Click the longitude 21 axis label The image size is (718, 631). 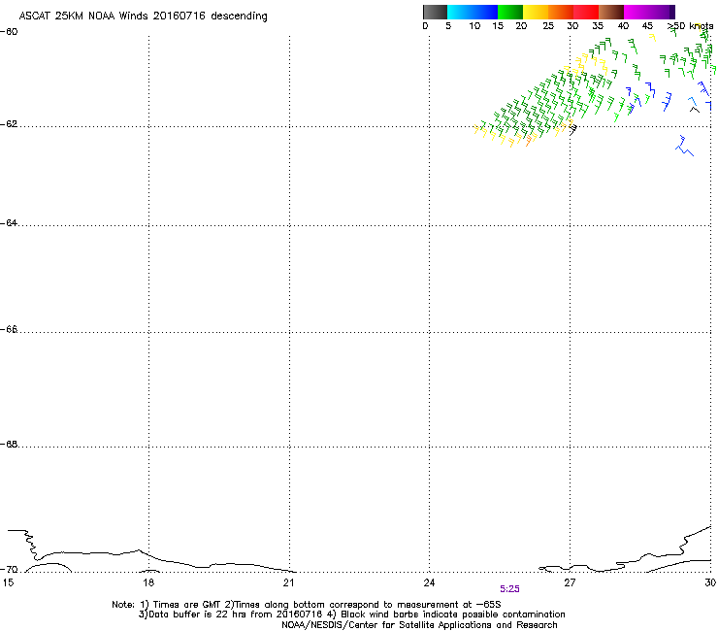pos(288,582)
